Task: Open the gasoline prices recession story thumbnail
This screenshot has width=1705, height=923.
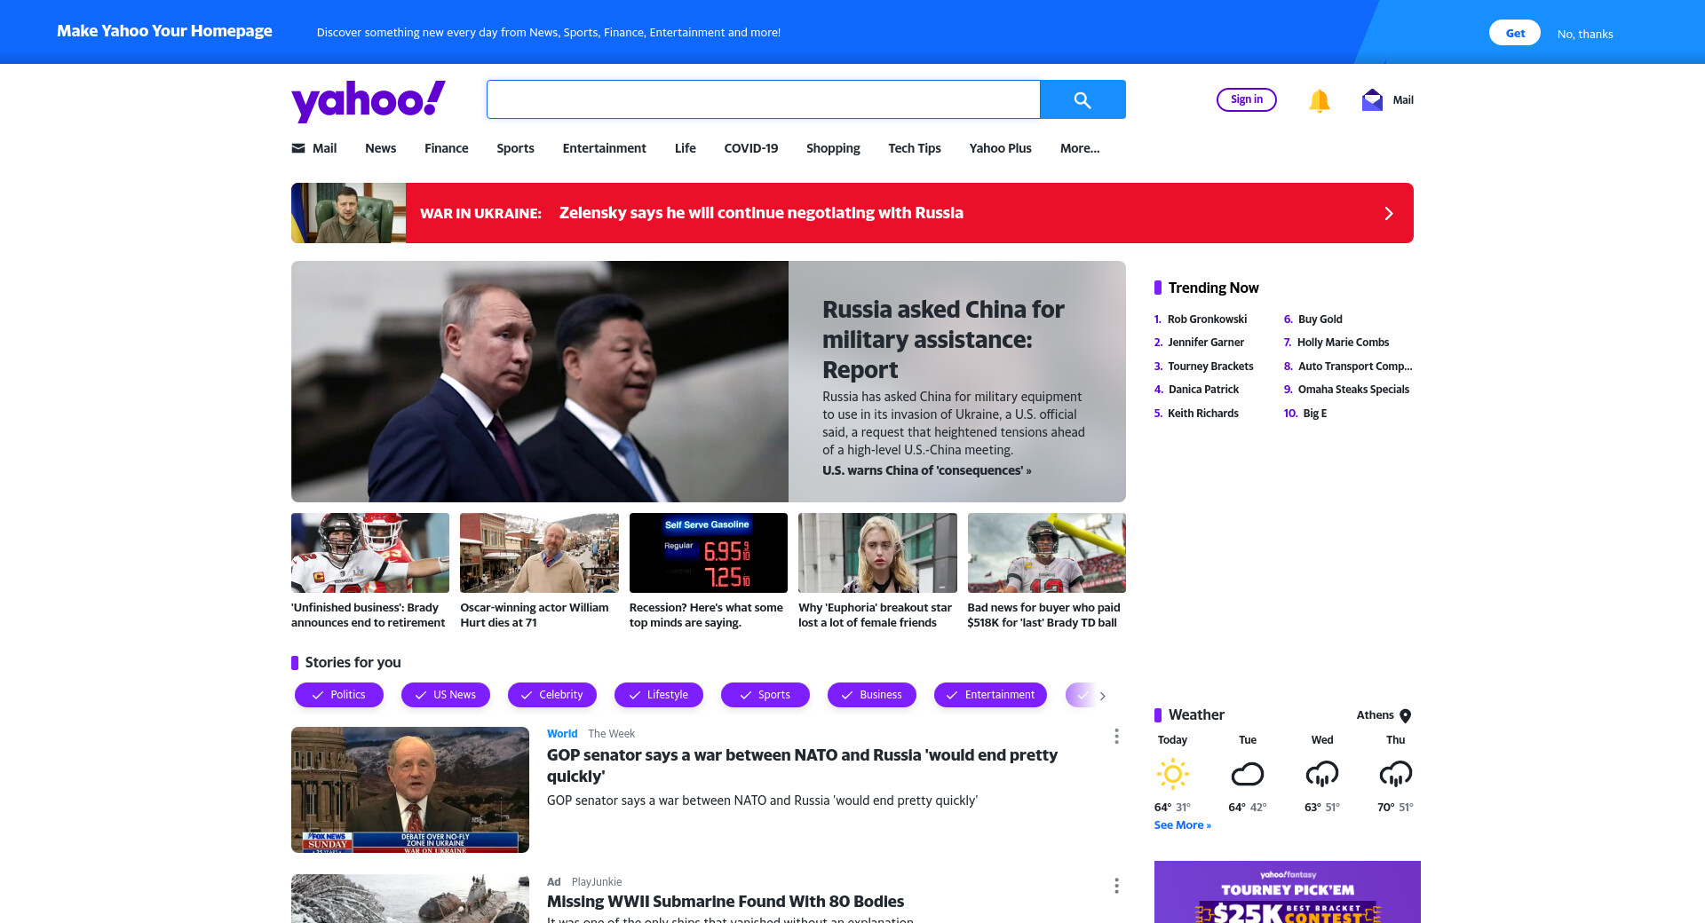Action: pos(709,553)
